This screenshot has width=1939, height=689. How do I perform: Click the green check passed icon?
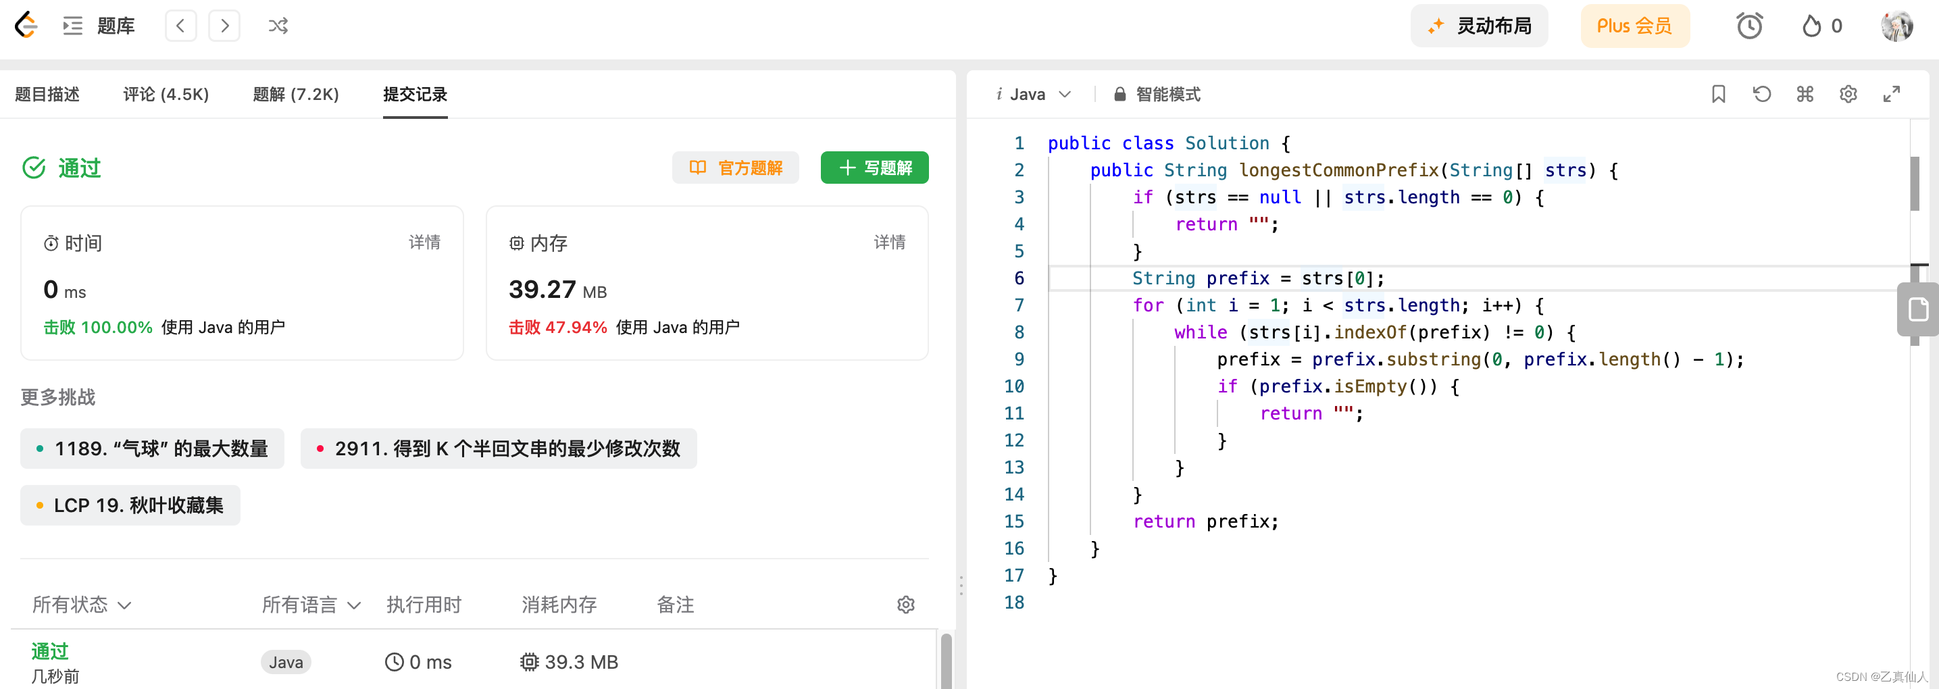click(34, 168)
